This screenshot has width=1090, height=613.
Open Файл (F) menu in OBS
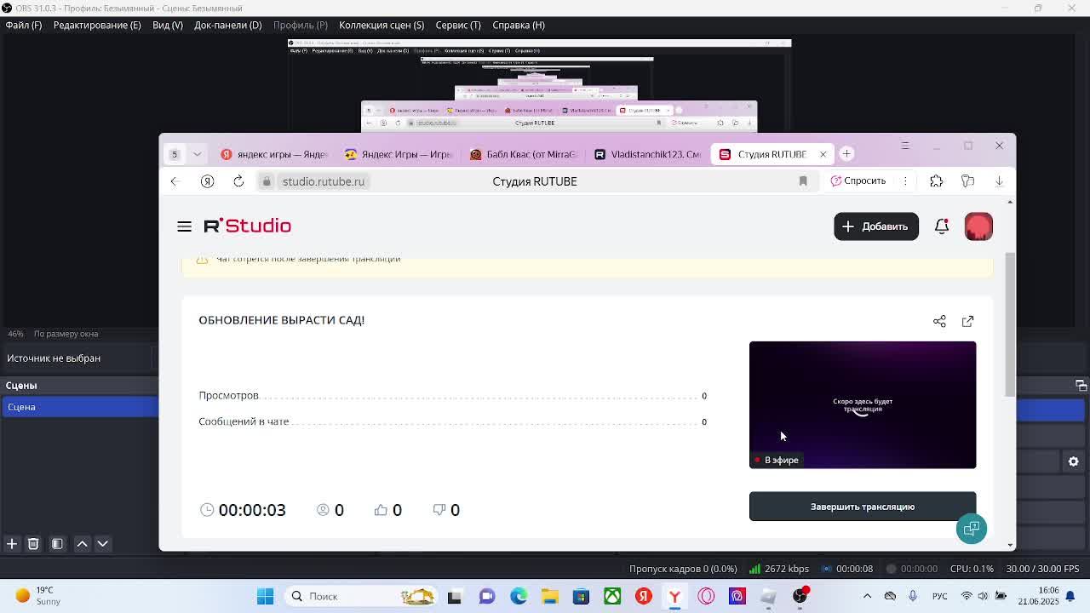click(24, 25)
